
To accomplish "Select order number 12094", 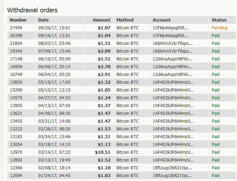I will point(16,176).
